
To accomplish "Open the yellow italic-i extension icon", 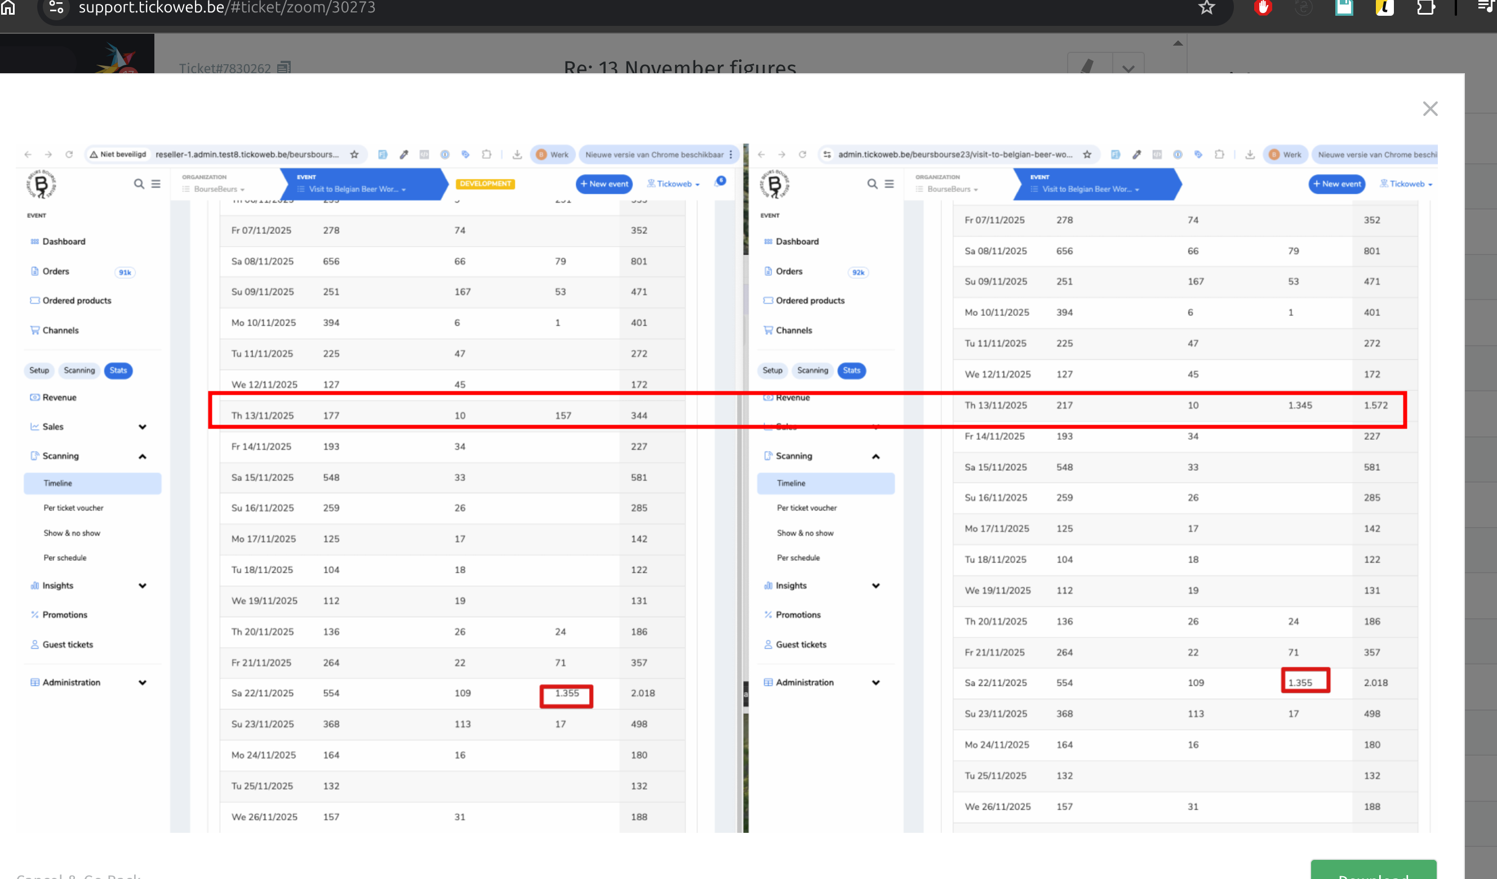I will click(x=1384, y=7).
